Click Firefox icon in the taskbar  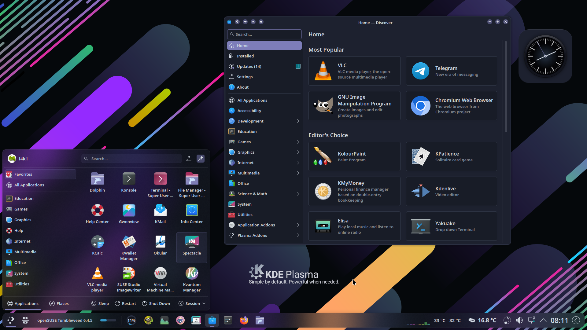(244, 320)
